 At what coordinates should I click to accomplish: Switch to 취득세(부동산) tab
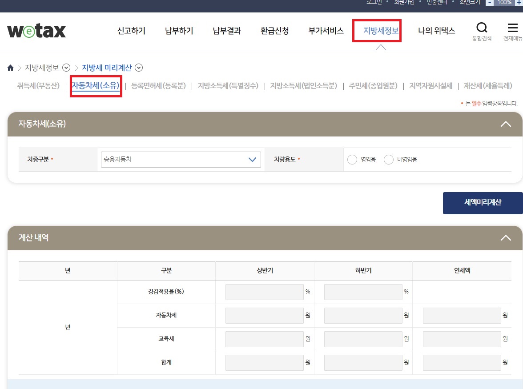[x=38, y=86]
